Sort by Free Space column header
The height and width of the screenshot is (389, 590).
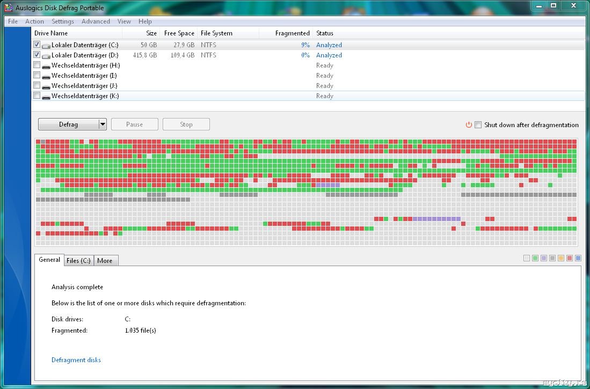point(179,33)
